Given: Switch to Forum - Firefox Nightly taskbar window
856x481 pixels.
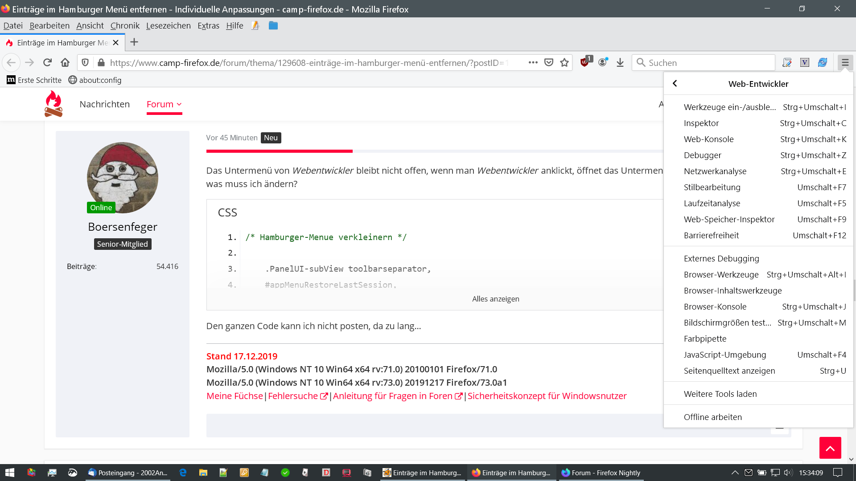Looking at the screenshot, I should [x=601, y=473].
